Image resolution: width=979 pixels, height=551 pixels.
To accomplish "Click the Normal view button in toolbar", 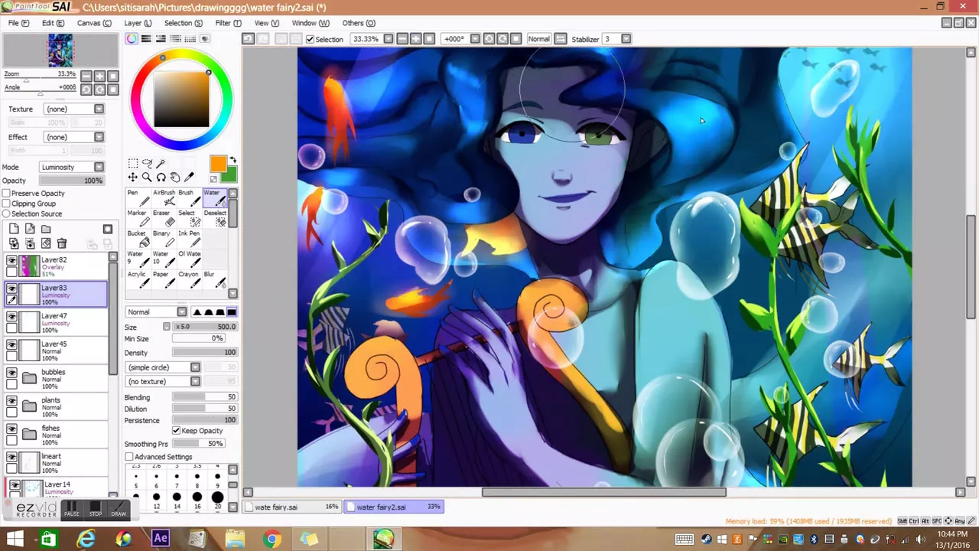I will (x=538, y=39).
